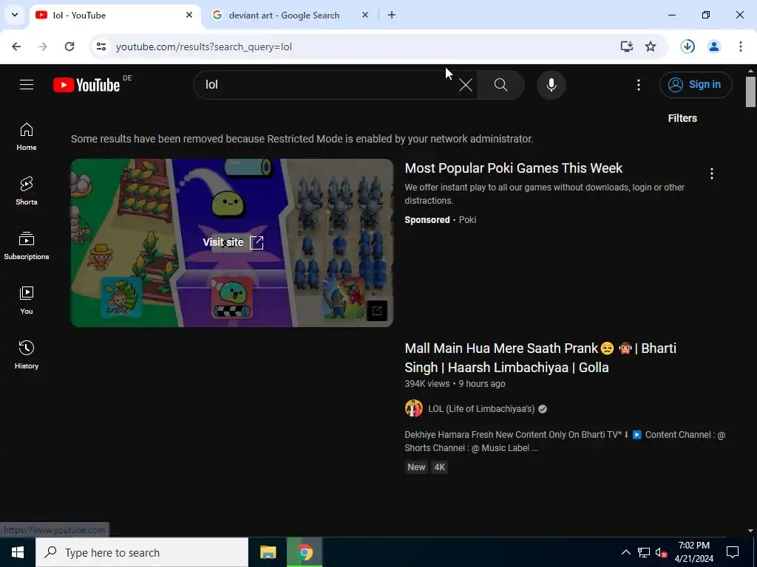The image size is (757, 567).
Task: Close the lol - YouTube tab
Action: coord(189,15)
